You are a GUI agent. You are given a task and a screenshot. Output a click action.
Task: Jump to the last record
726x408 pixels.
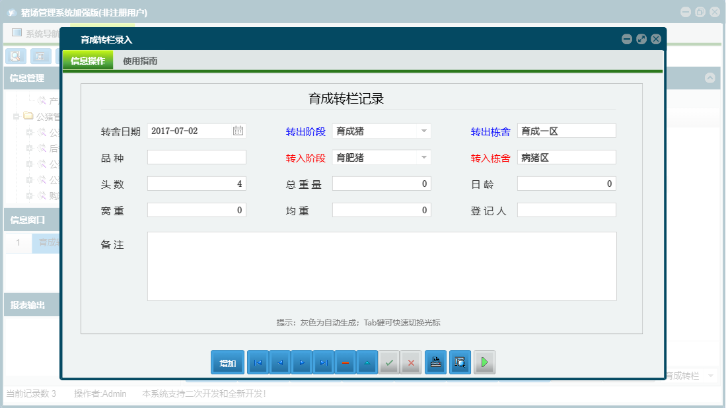[x=323, y=362]
